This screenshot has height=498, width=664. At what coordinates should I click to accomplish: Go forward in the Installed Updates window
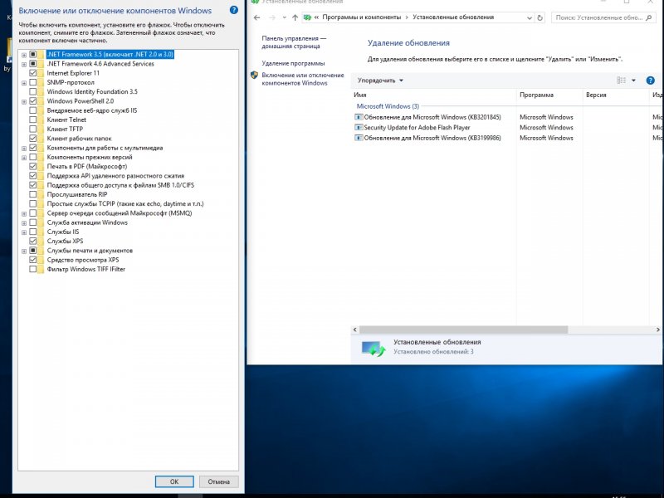tap(272, 17)
